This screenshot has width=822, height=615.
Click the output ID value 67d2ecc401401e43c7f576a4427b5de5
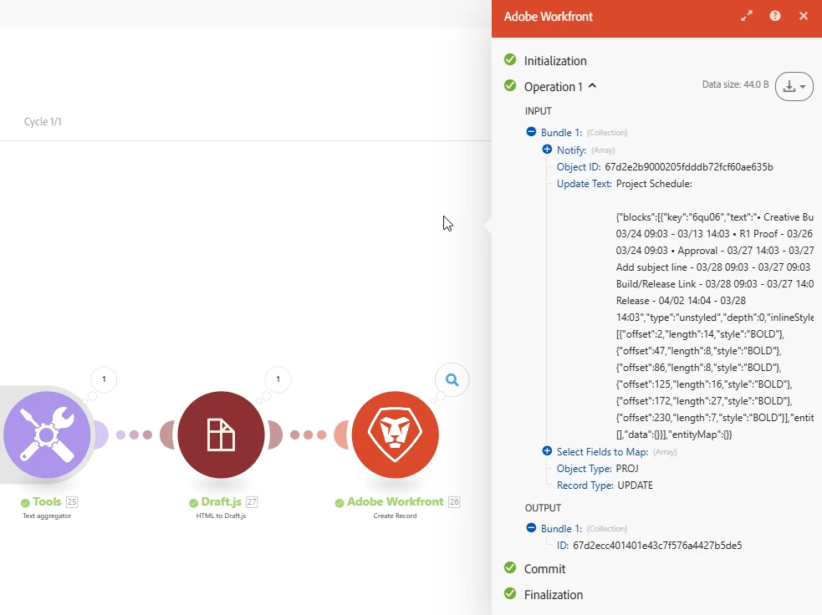coord(657,546)
